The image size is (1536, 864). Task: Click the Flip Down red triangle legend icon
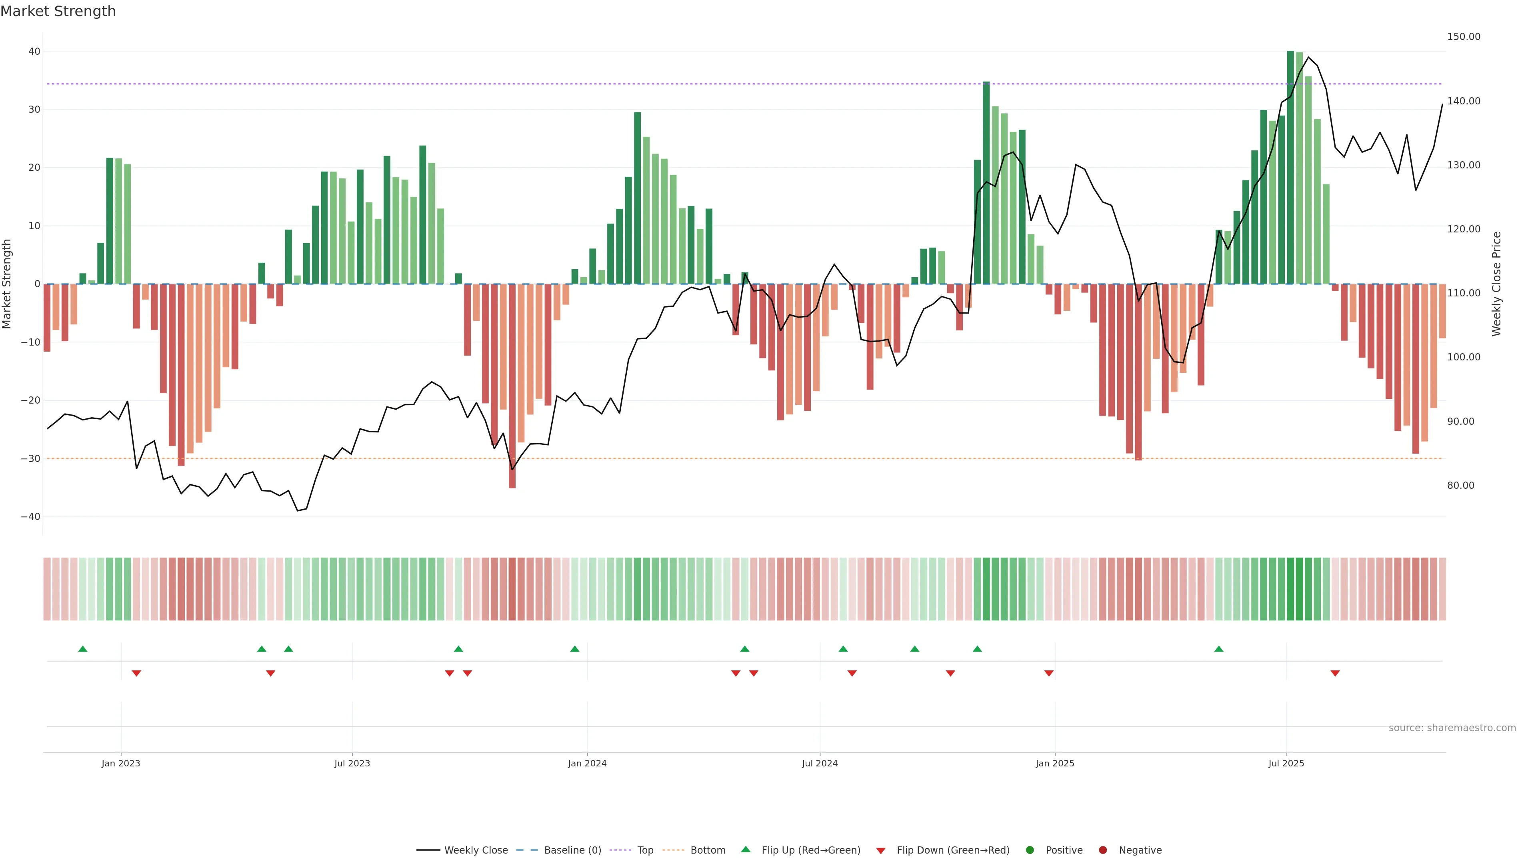point(881,850)
